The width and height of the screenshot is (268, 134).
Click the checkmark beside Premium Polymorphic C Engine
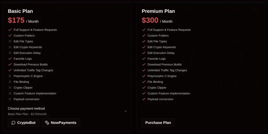(144, 76)
